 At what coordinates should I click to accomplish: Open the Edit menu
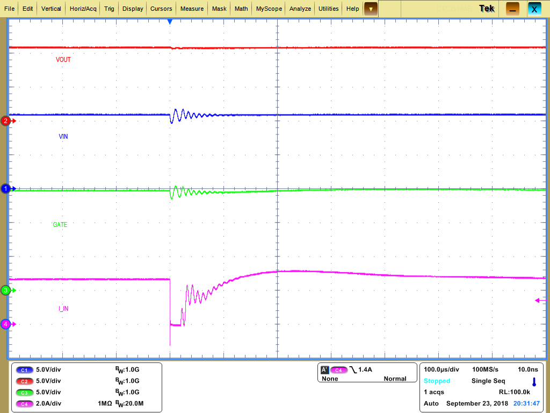[28, 9]
